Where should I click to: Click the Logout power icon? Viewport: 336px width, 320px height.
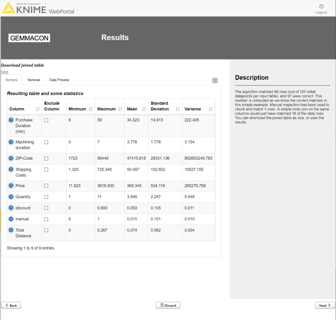click(x=321, y=6)
